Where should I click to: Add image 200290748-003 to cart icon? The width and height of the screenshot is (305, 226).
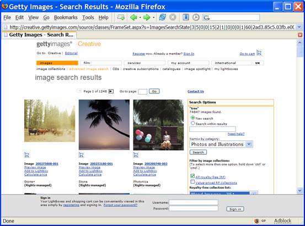136,155
